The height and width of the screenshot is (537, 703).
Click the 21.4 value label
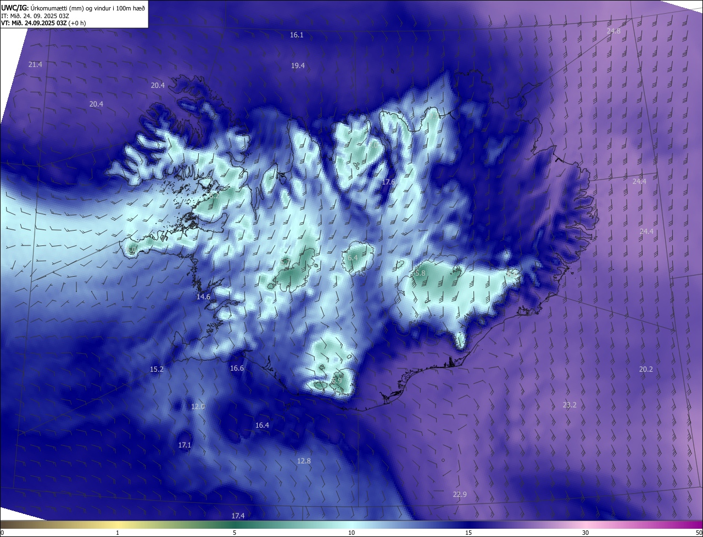[35, 64]
